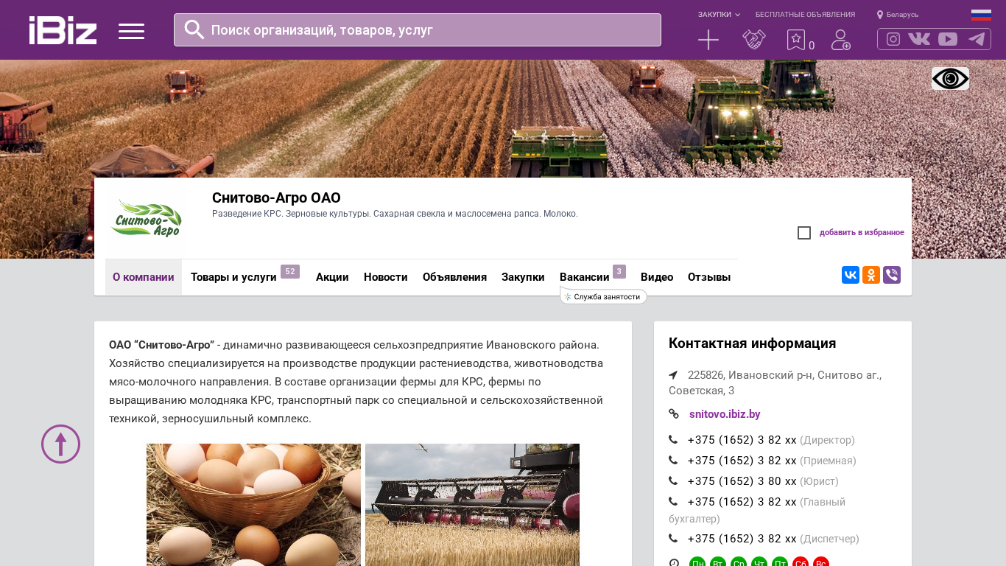Click the Юрист phone number
Image resolution: width=1006 pixels, height=566 pixels.
(742, 481)
